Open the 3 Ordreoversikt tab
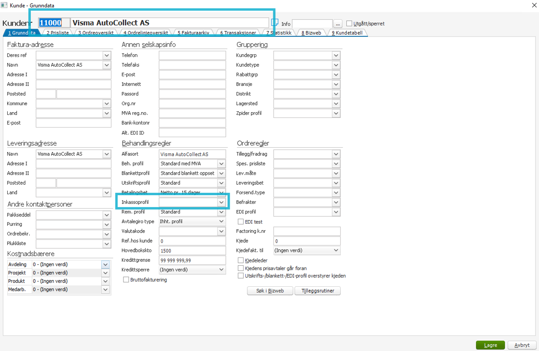Viewport: 539px width, 351px height. 96,33
